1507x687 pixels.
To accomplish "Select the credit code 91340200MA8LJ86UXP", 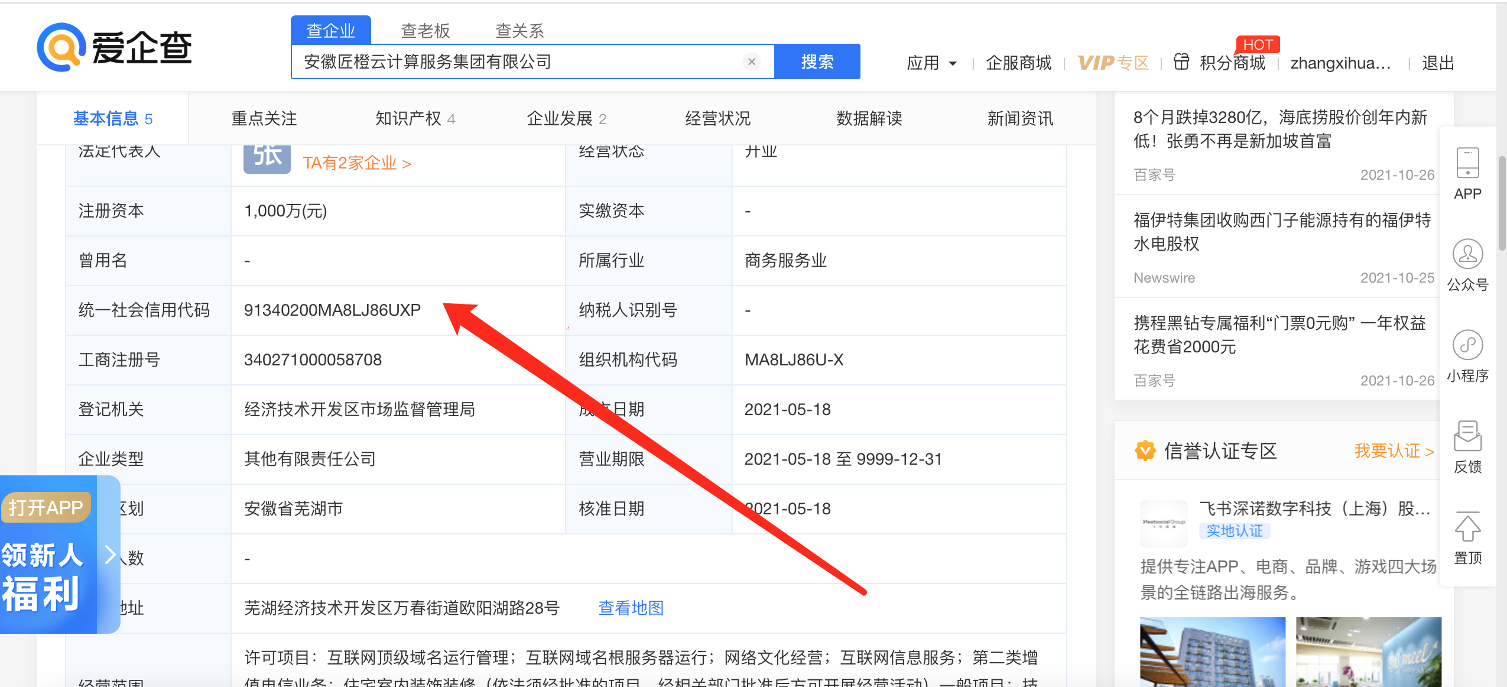I will point(332,310).
